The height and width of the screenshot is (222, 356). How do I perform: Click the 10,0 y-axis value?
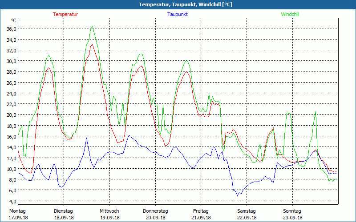12,169
